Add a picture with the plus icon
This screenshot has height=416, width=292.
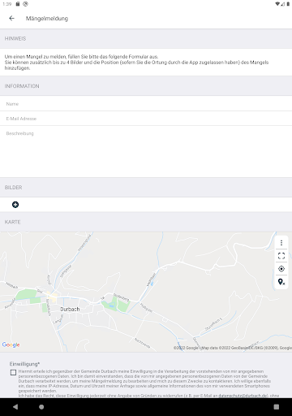click(x=15, y=205)
